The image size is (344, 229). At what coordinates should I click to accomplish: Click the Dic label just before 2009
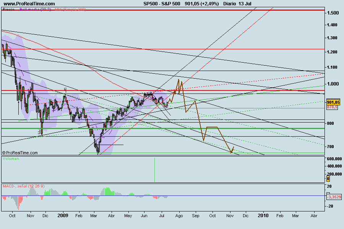coord(45,216)
